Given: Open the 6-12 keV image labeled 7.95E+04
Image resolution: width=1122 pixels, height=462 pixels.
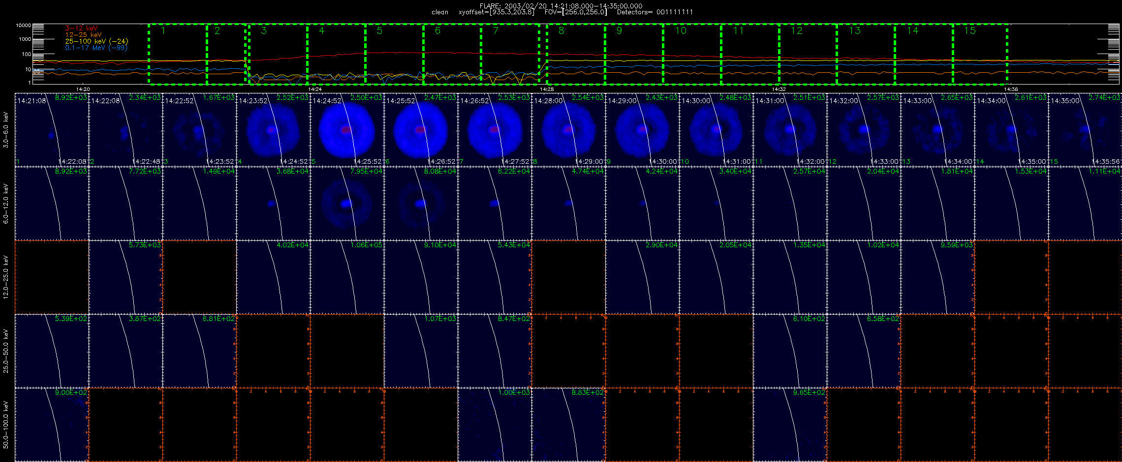Looking at the screenshot, I should [x=347, y=203].
